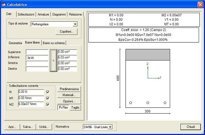Click the 'M2 = 6.00e07' result text
Screen dimensions: 205x135
[x=172, y=15]
